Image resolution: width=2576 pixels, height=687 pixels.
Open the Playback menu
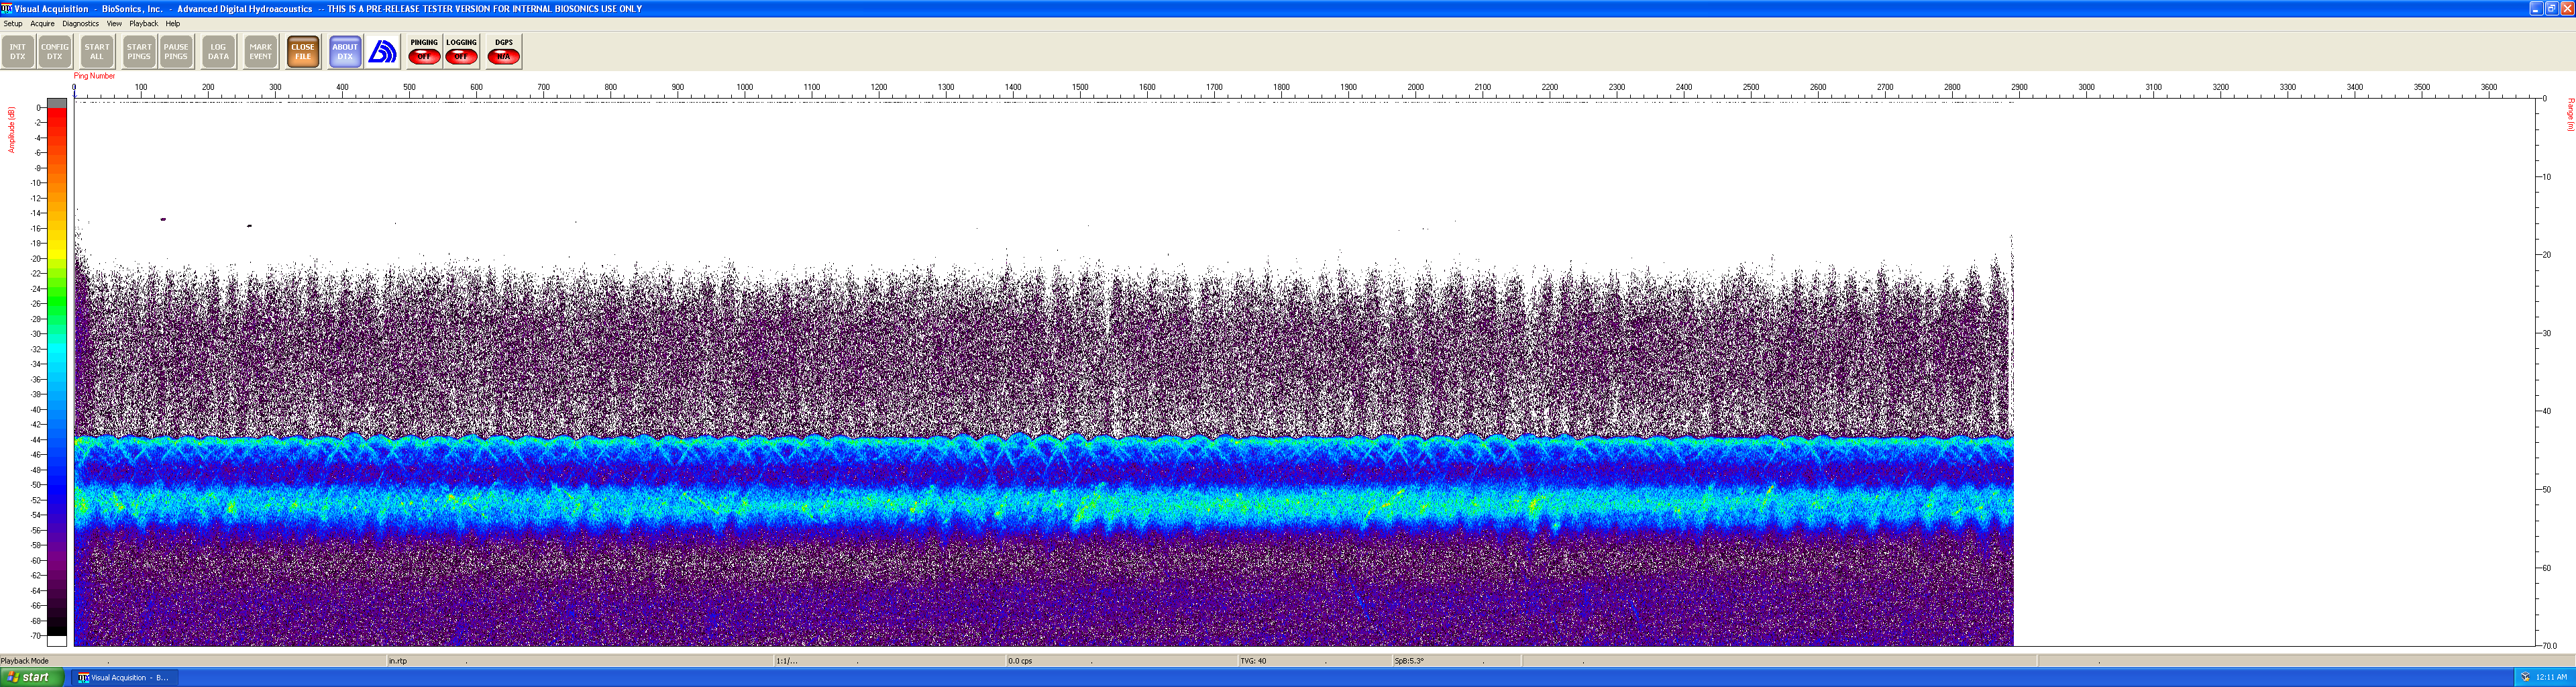pos(144,24)
